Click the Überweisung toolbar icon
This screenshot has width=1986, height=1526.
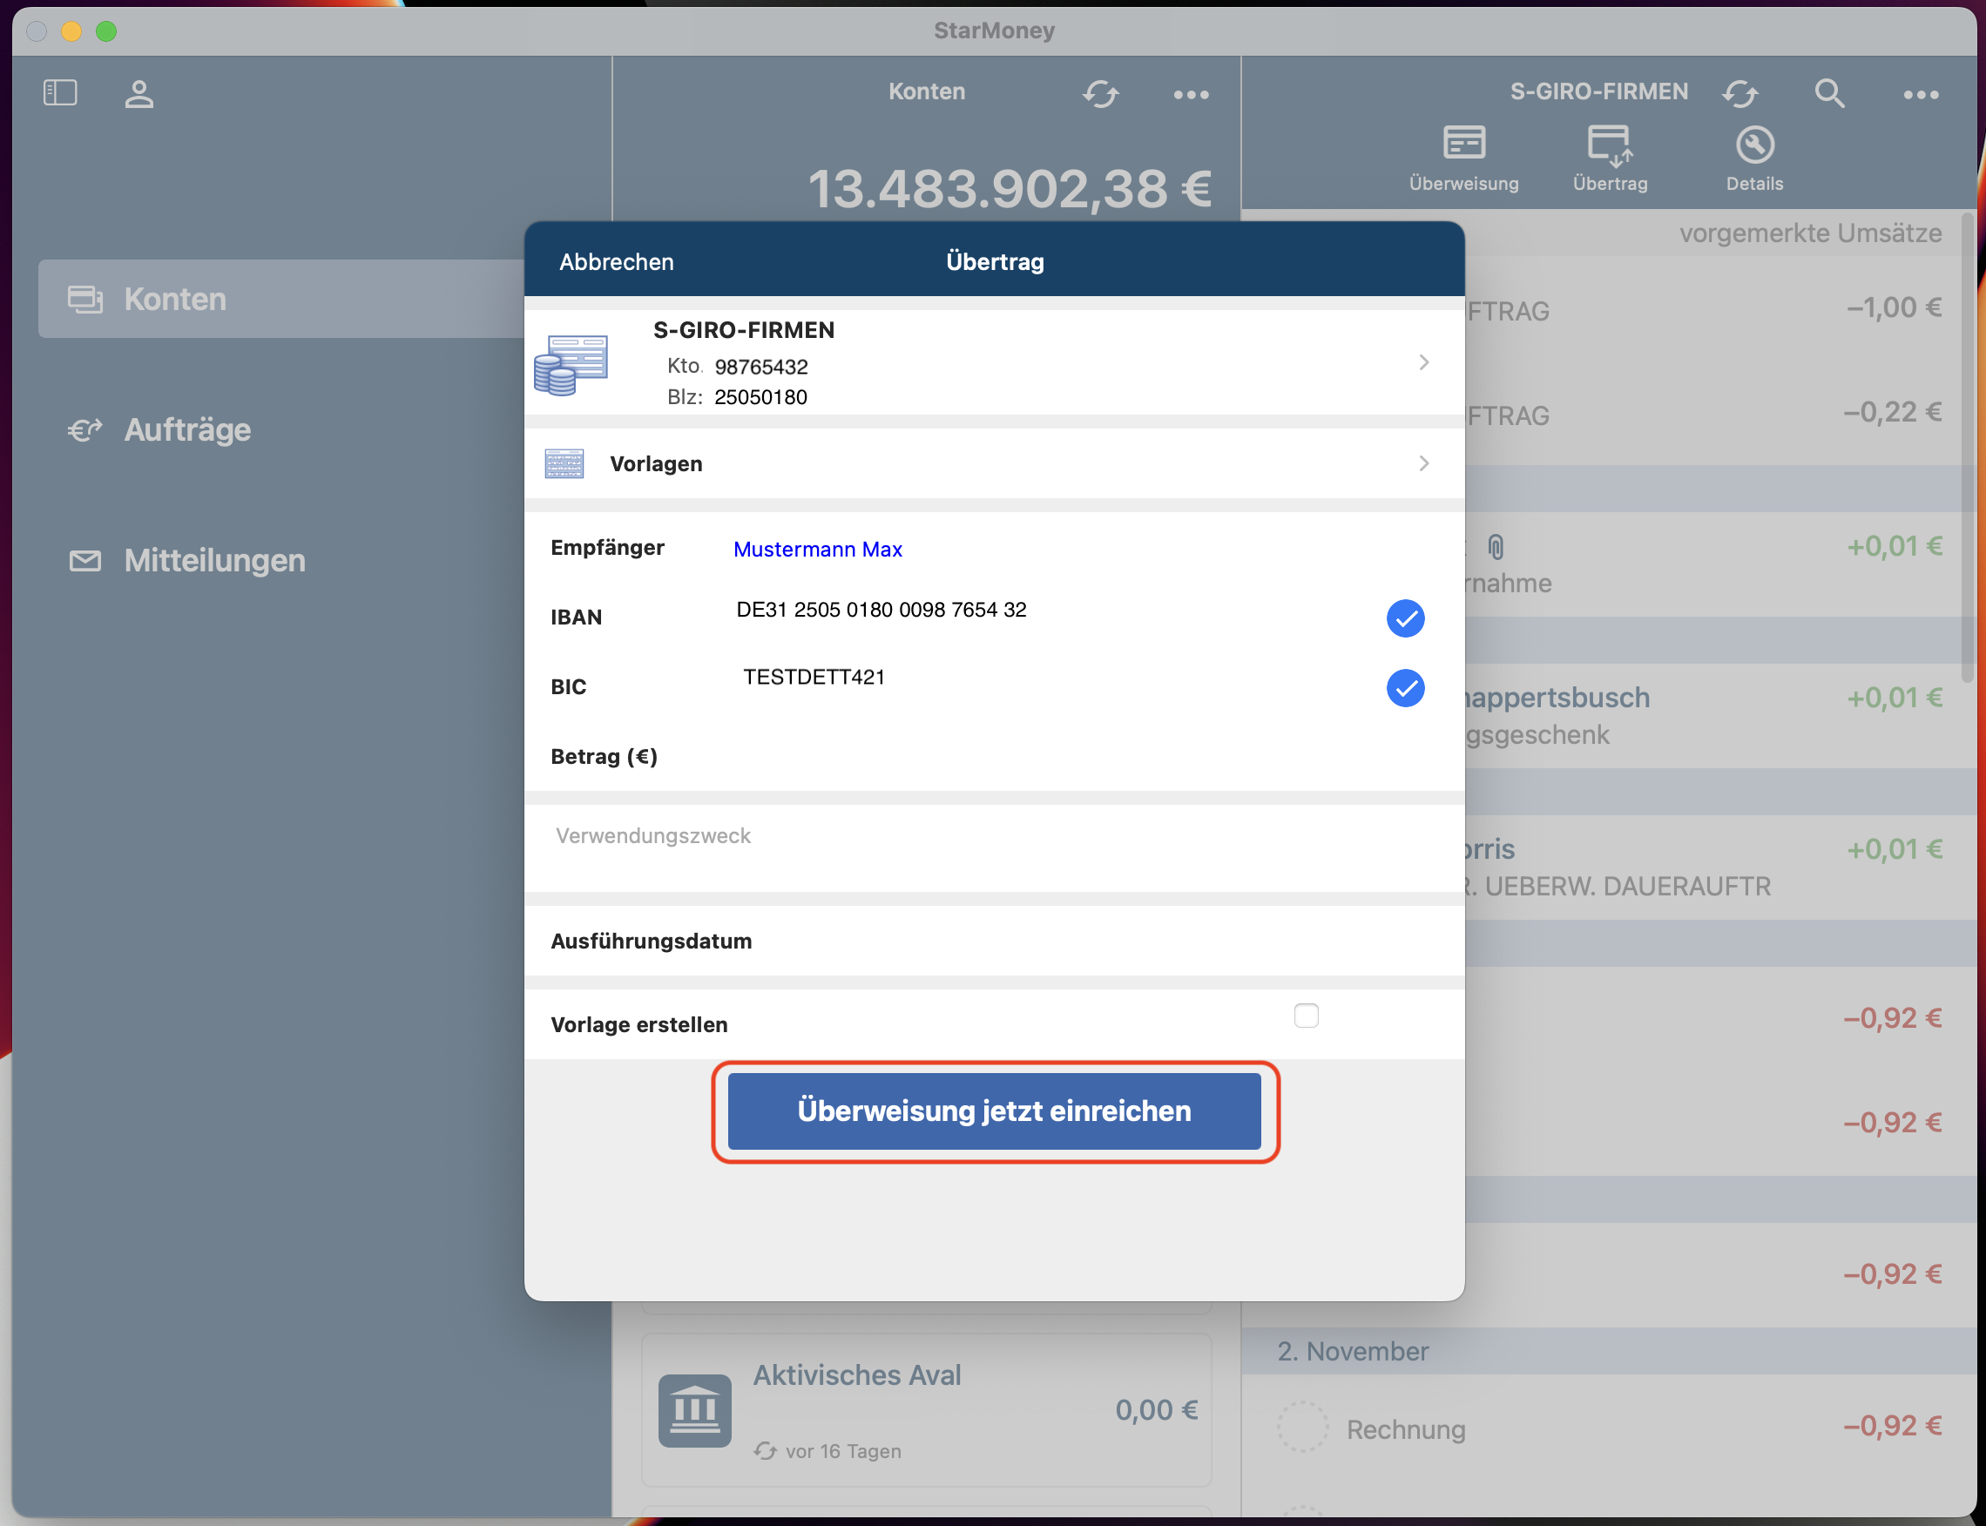1463,143
